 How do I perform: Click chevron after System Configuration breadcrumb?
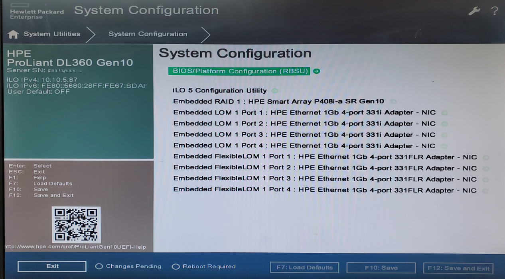pyautogui.click(x=205, y=35)
